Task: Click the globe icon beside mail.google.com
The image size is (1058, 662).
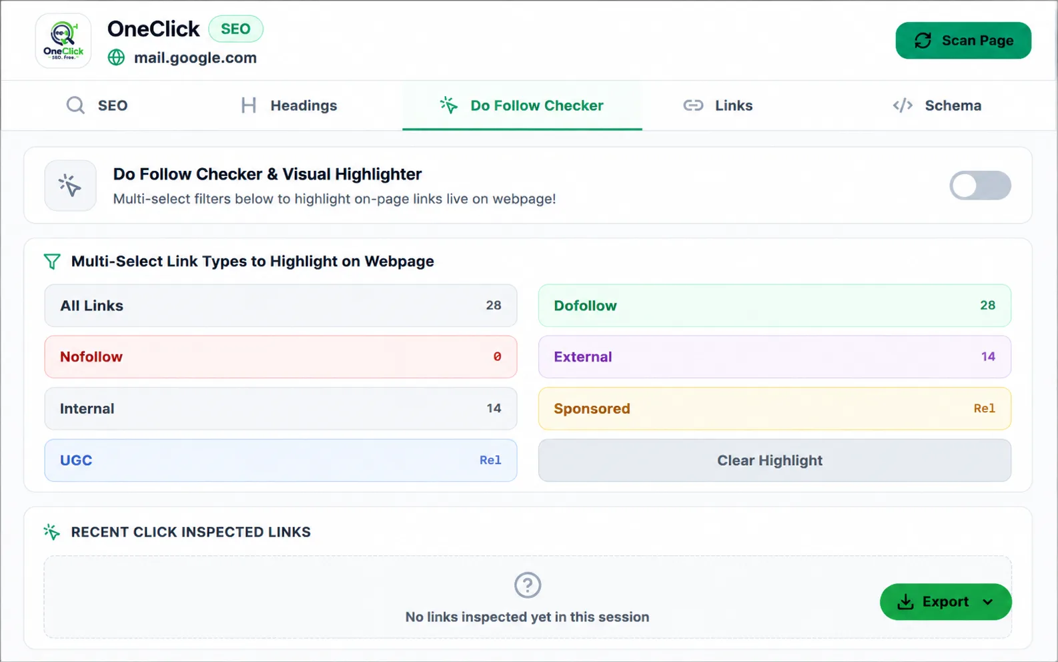Action: point(116,57)
